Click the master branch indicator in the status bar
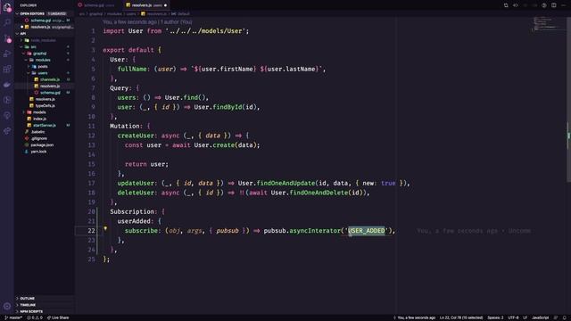 [x=13, y=317]
